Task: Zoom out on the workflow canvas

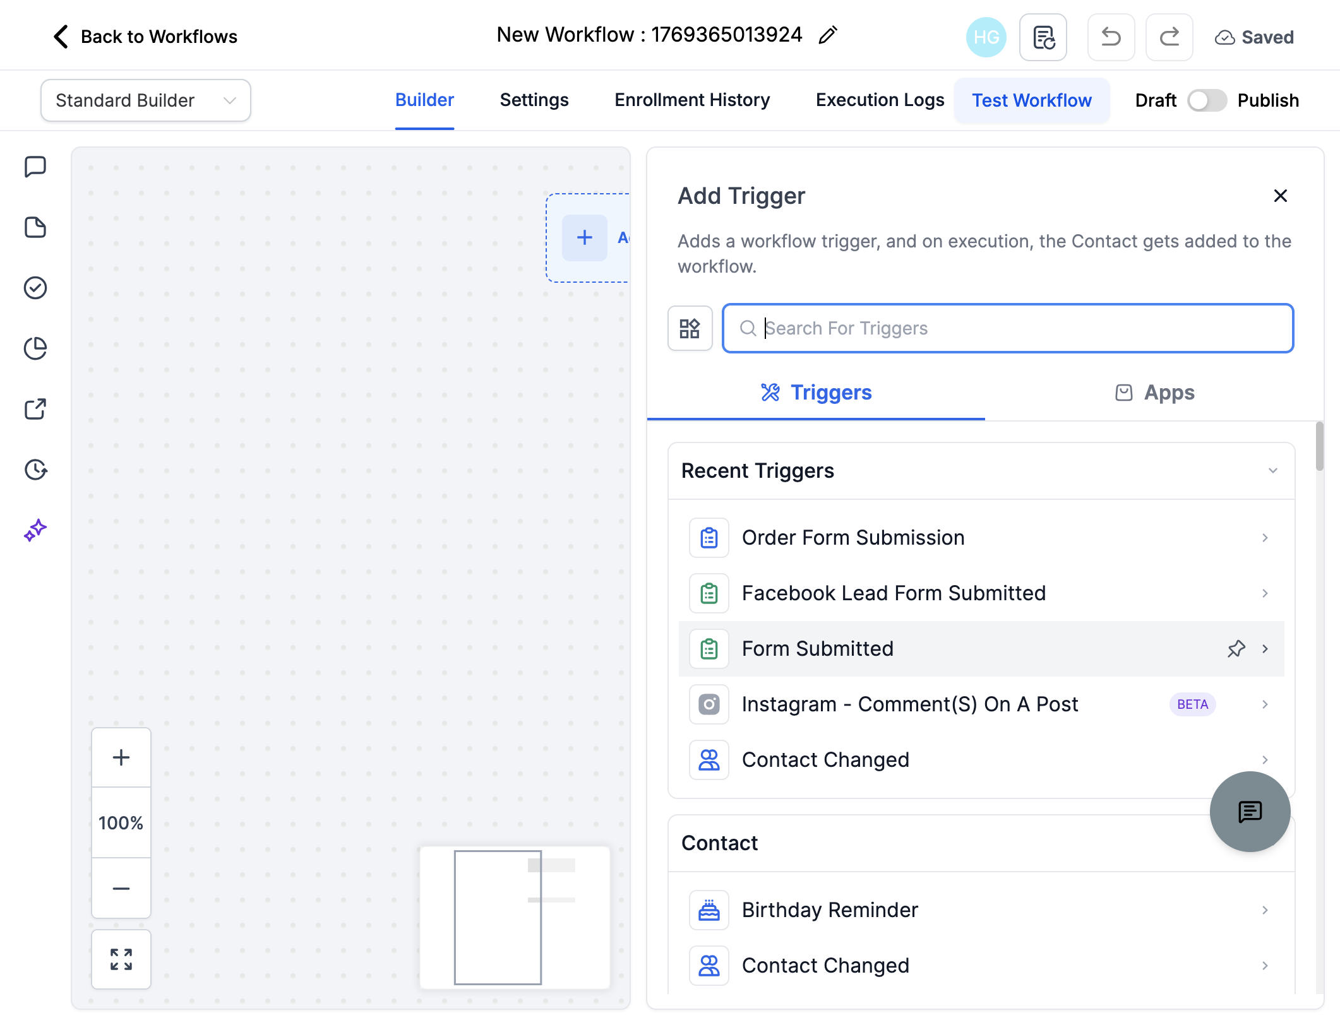Action: pyautogui.click(x=121, y=889)
